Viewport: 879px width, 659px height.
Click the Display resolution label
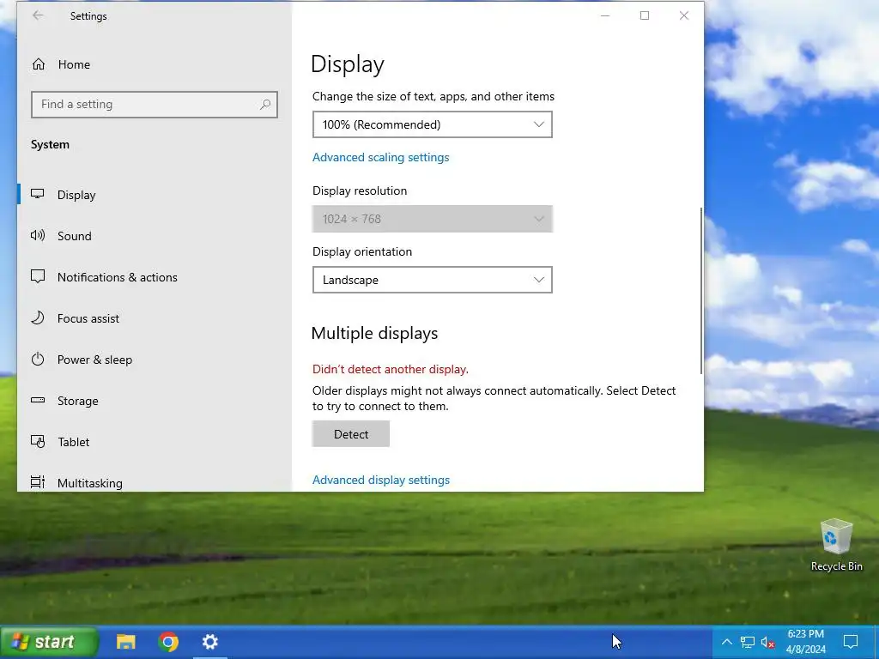click(x=360, y=190)
